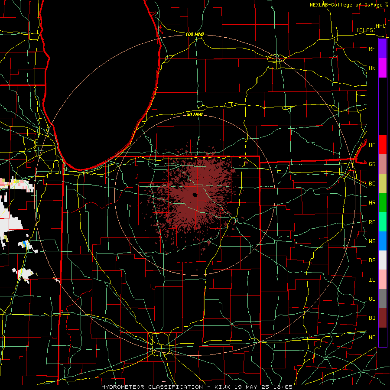The image size is (390, 390).
Task: Click the RF legend label
Action: 372,49
